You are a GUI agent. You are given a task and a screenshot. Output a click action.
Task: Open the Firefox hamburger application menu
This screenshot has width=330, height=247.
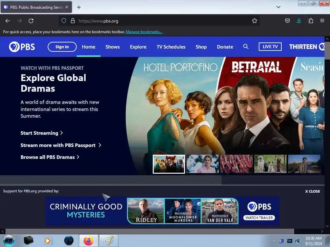click(x=322, y=21)
